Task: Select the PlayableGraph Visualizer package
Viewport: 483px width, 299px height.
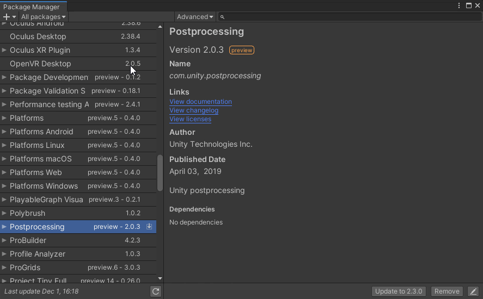Action: (x=78, y=200)
